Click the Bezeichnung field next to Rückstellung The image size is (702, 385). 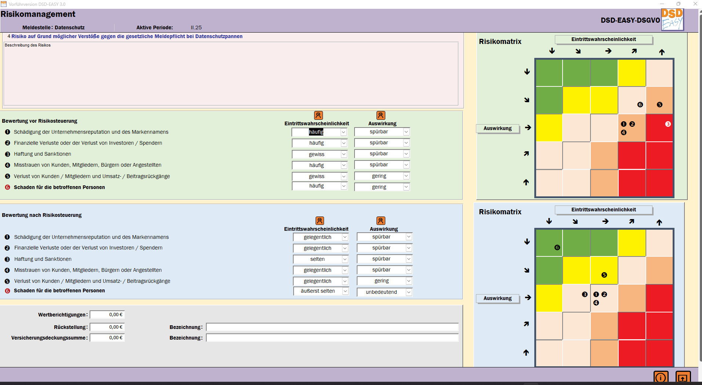pyautogui.click(x=332, y=327)
